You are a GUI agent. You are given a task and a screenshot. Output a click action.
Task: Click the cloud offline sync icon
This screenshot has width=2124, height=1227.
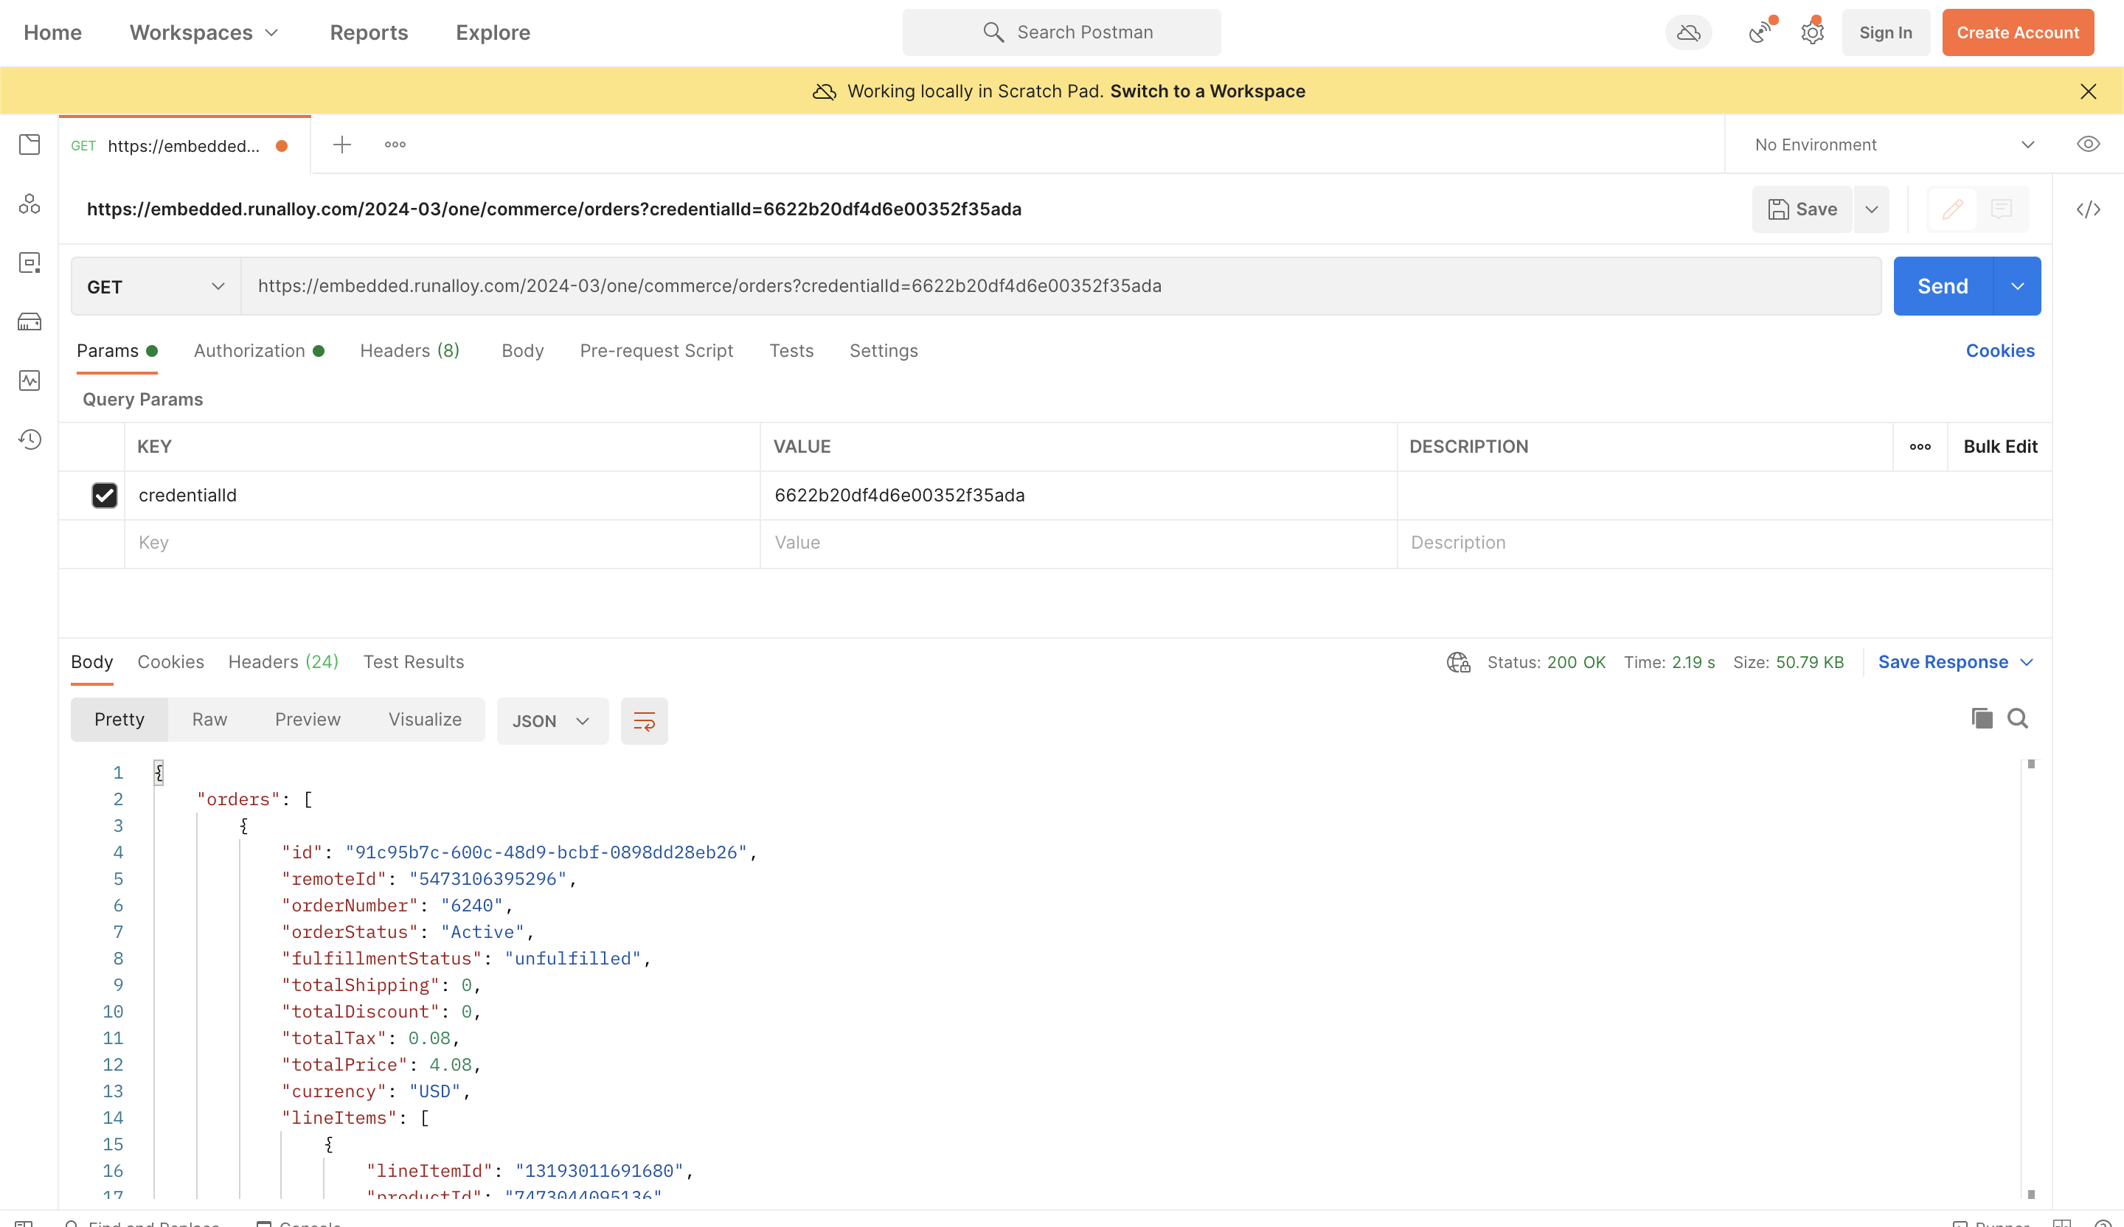(1688, 33)
